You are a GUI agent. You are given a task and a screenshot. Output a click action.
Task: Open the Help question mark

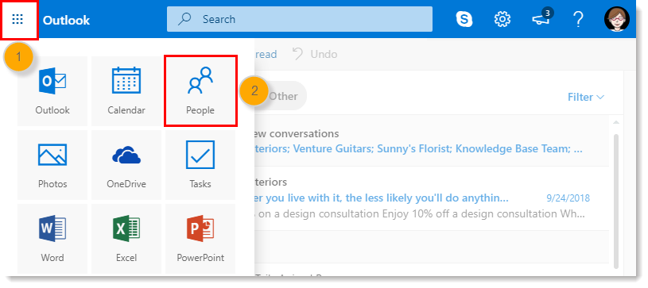coord(578,19)
